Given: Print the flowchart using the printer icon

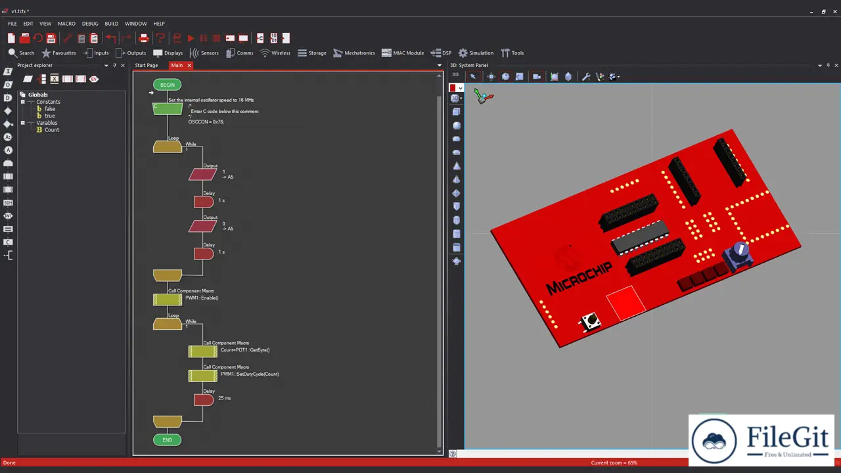Looking at the screenshot, I should 144,38.
